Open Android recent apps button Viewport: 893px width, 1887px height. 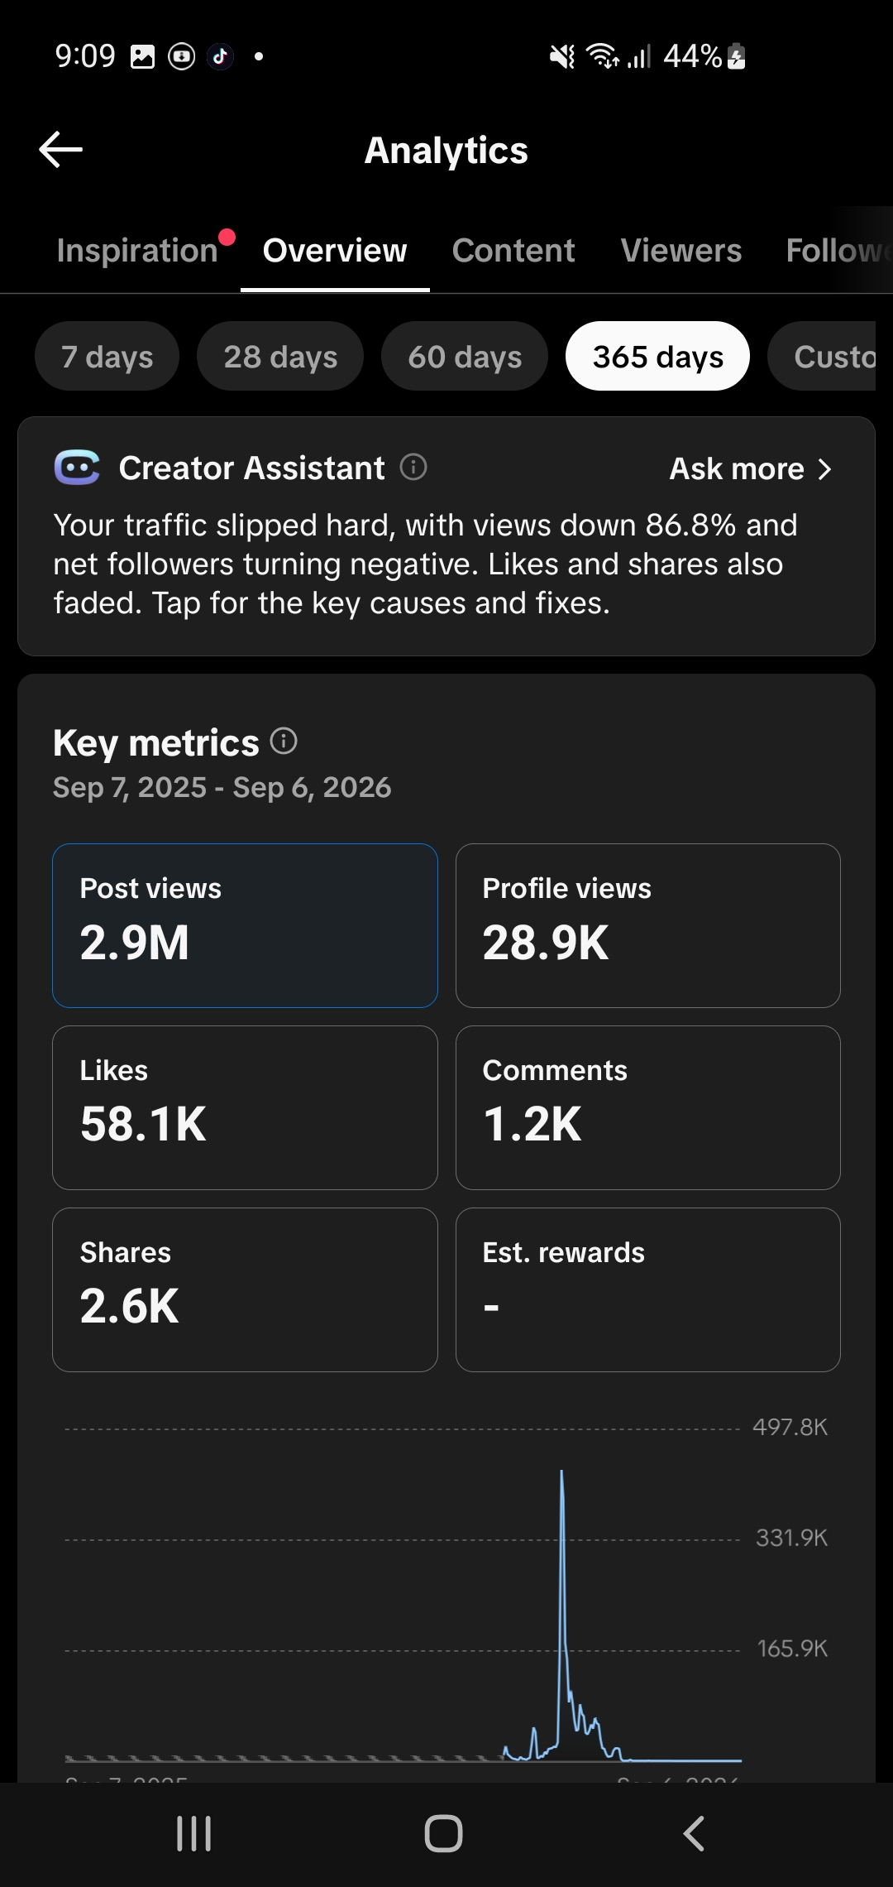[194, 1833]
